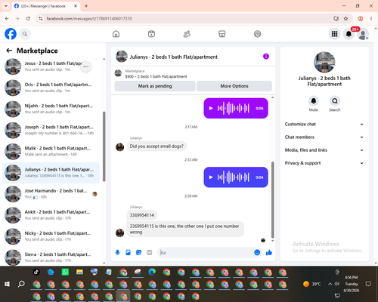Expand the Privacy & support section

(x=324, y=163)
